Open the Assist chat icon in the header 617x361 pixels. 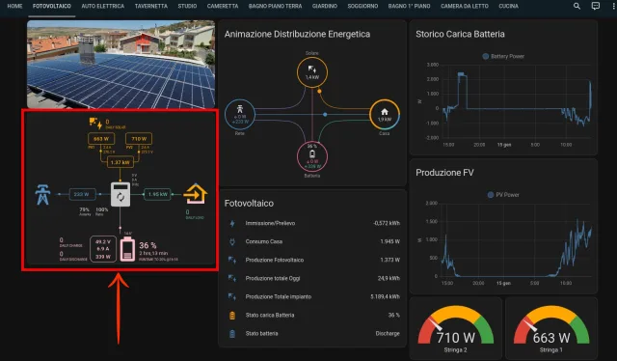(596, 6)
